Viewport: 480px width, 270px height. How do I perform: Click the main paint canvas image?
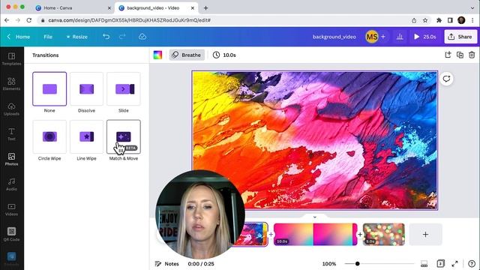pos(315,140)
